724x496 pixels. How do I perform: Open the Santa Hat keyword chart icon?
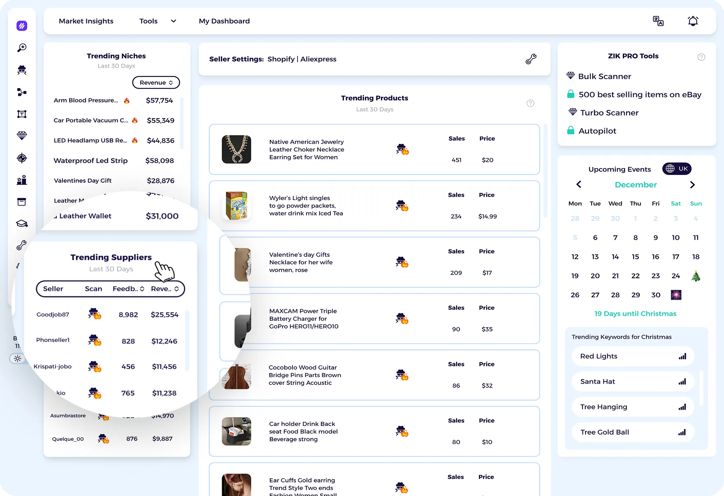click(x=682, y=382)
